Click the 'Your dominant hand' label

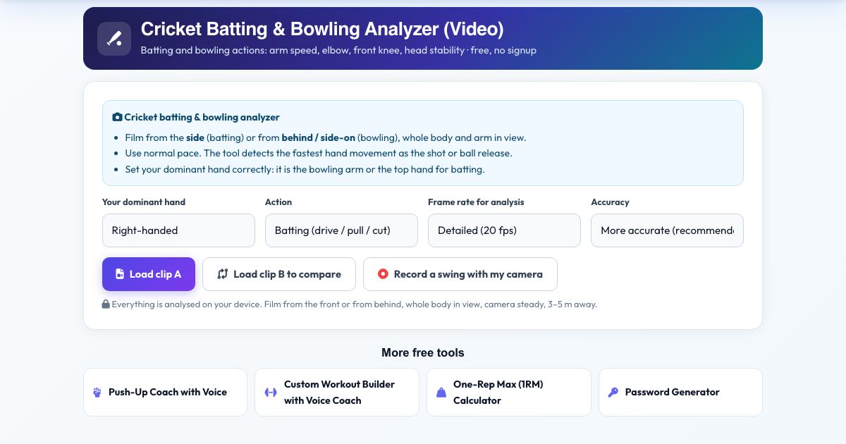tap(144, 202)
